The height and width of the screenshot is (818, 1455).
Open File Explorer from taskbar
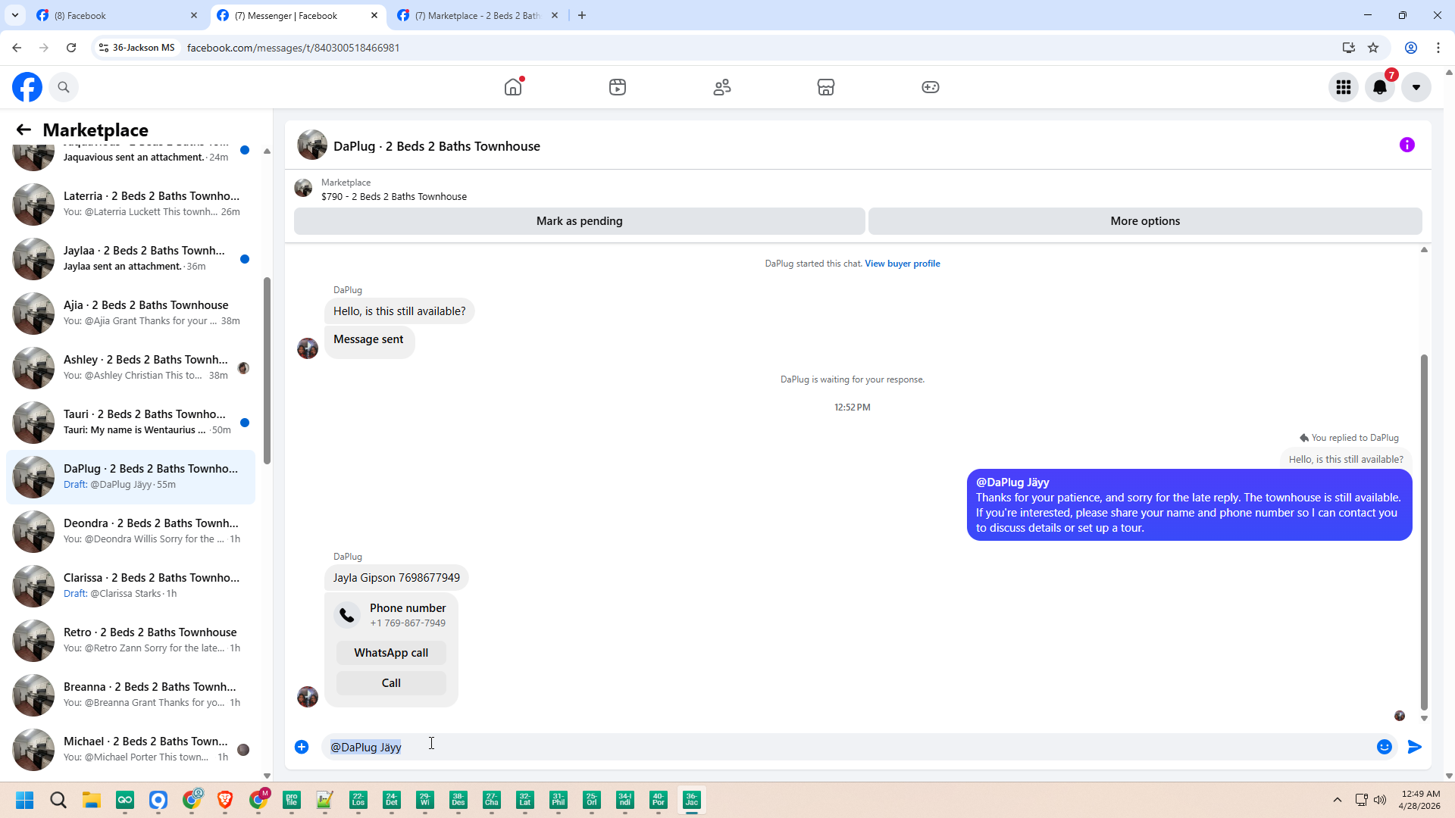[x=92, y=800]
